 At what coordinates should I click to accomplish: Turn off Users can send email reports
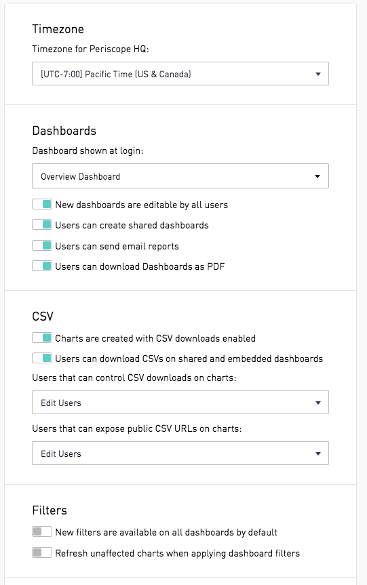coord(42,246)
